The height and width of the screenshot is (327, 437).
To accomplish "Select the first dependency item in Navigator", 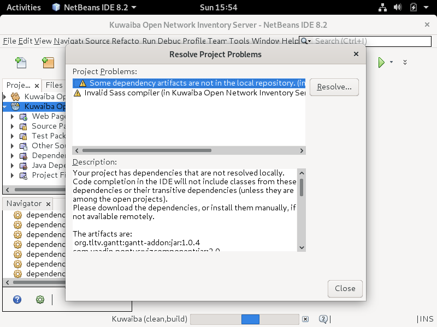I will pos(39,215).
